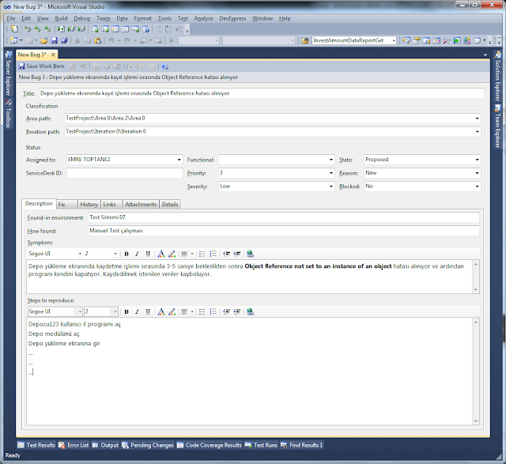The image size is (506, 464).
Task: Show the Pending Changes panel
Action: (148, 445)
